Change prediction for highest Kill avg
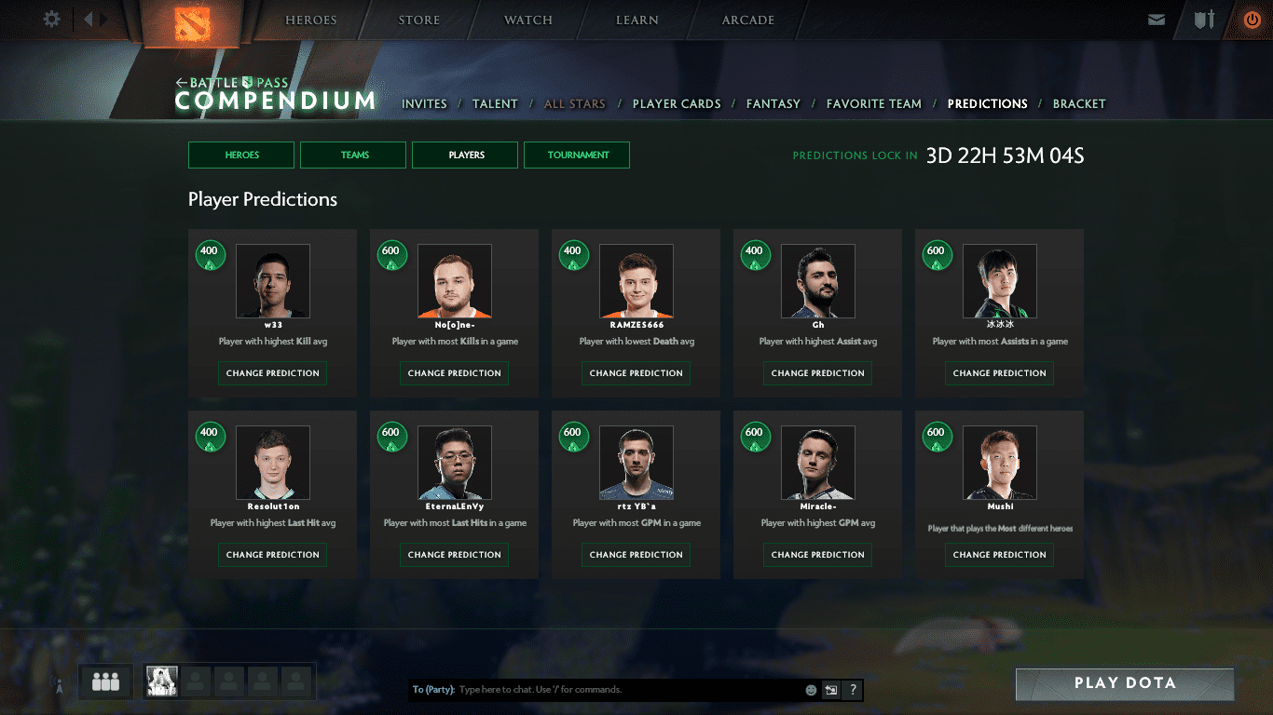 (x=272, y=373)
